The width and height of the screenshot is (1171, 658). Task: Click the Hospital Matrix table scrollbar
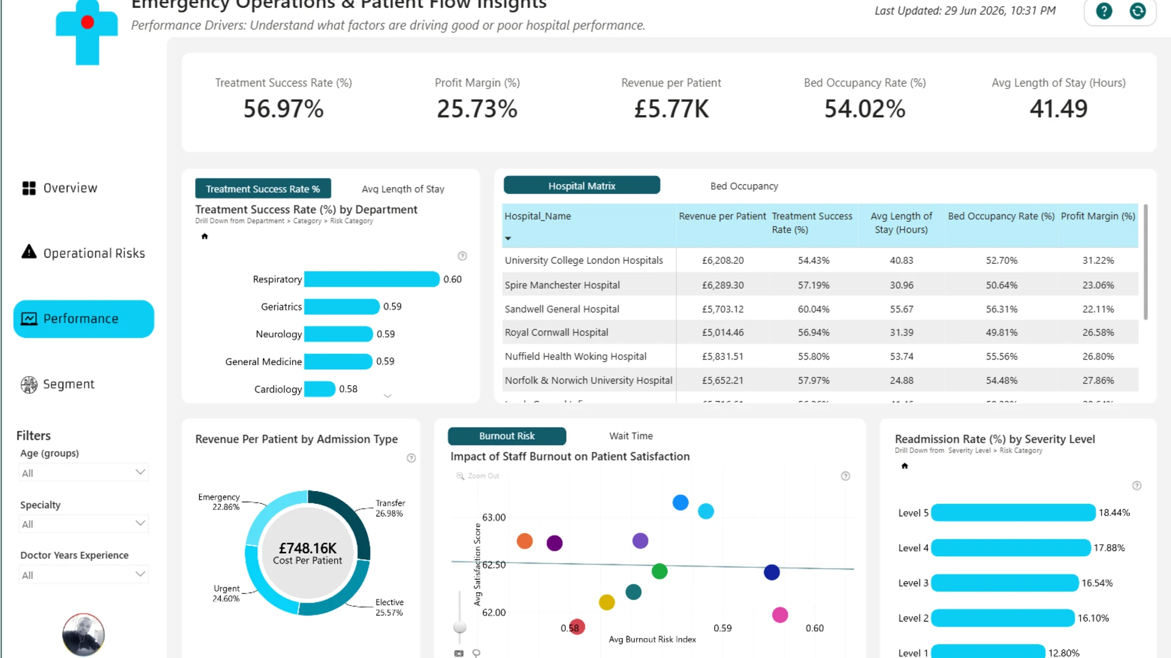1145,262
